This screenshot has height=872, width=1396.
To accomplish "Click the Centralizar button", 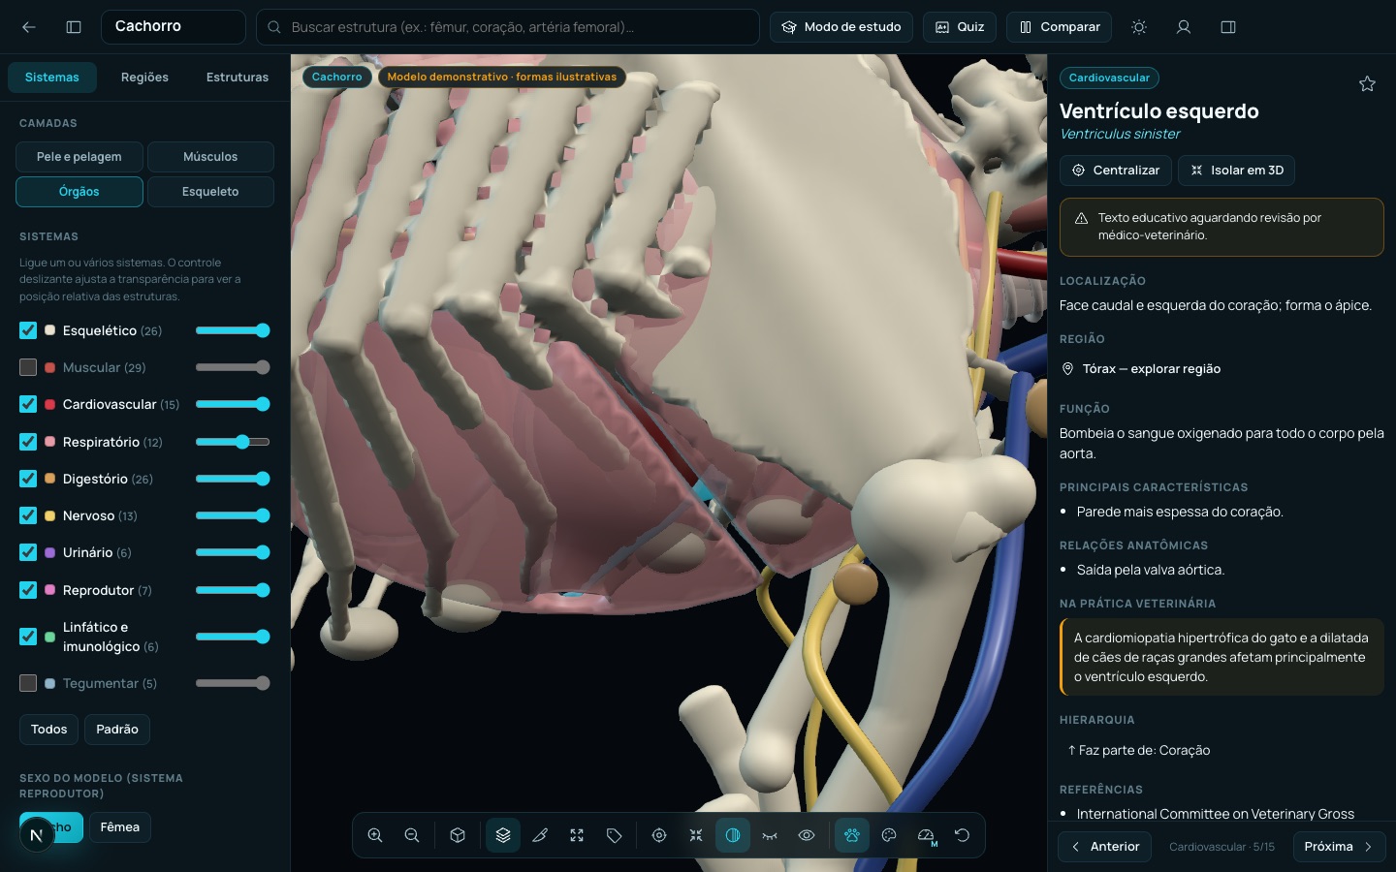I will pyautogui.click(x=1116, y=171).
